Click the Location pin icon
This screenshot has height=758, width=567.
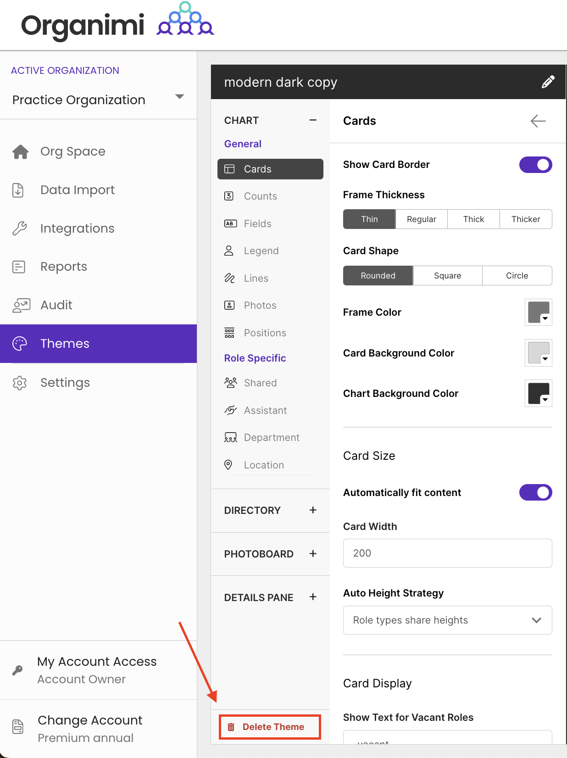click(x=228, y=465)
